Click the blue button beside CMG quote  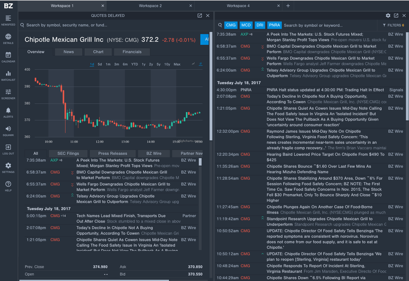coord(205,39)
